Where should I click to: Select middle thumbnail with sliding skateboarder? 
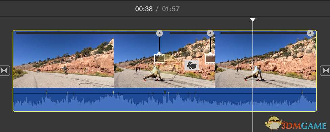(164, 59)
